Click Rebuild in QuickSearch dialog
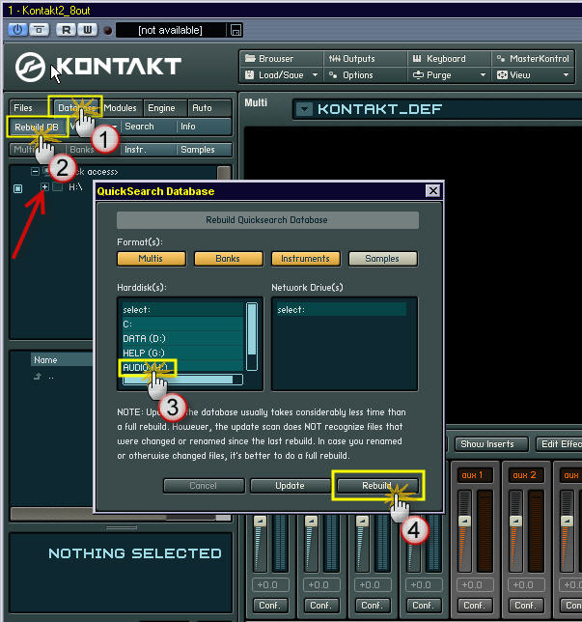 pos(377,486)
